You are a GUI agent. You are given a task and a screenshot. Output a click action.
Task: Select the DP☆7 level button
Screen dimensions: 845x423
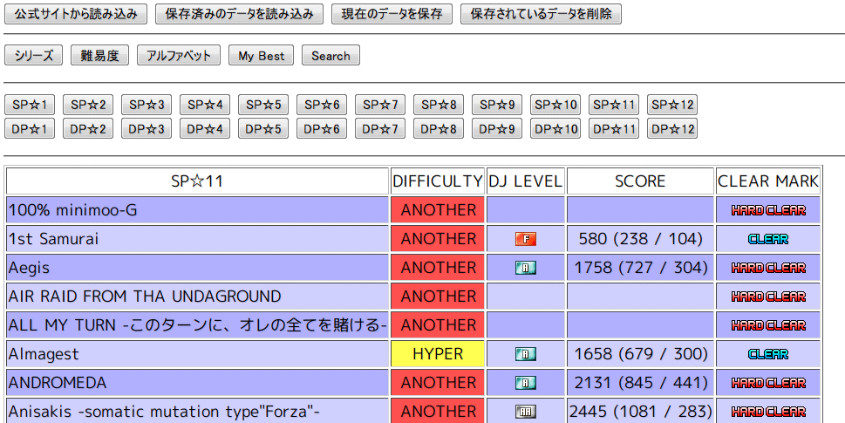click(380, 128)
